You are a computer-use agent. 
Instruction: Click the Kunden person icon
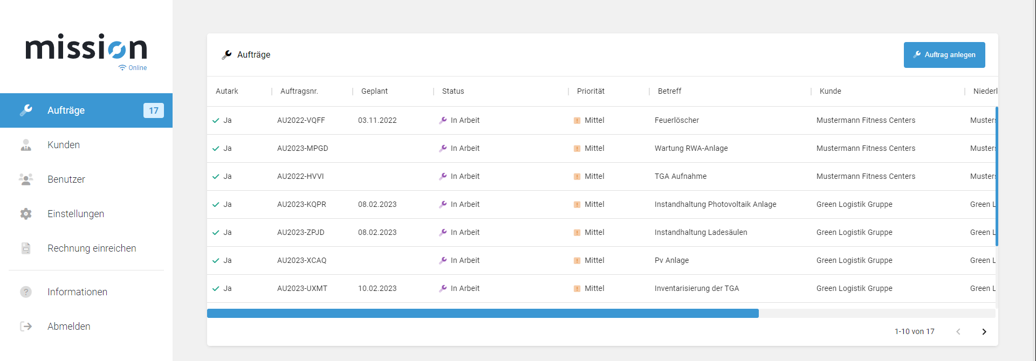[x=26, y=145]
